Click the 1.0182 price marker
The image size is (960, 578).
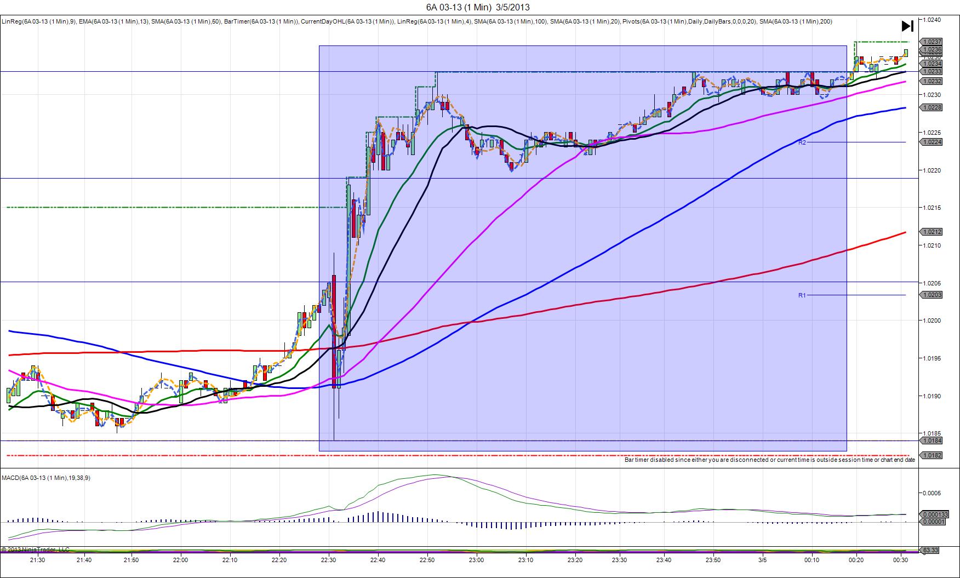click(932, 455)
